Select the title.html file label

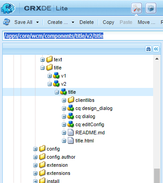(84, 141)
